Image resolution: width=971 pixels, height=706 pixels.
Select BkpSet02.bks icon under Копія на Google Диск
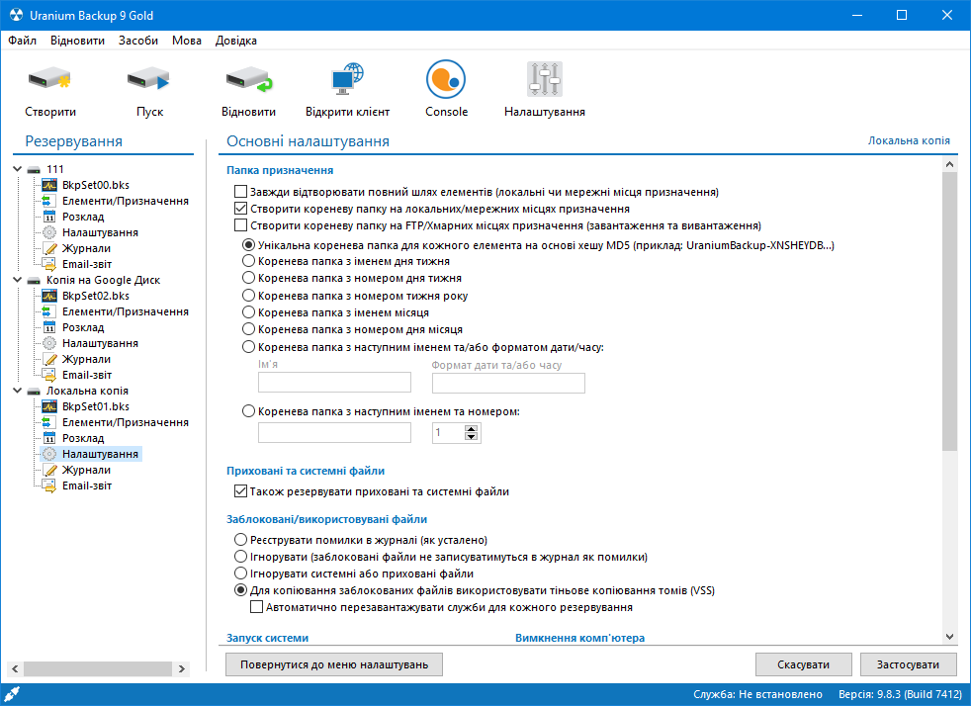click(49, 296)
